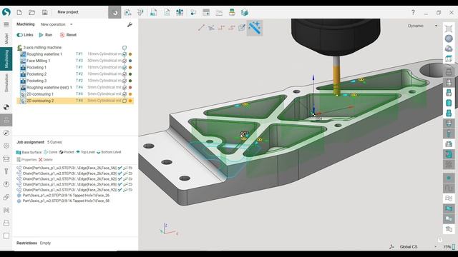Image resolution: width=458 pixels, height=257 pixels.
Task: Click the 3D cube part toolbar icon
Action: [x=245, y=12]
